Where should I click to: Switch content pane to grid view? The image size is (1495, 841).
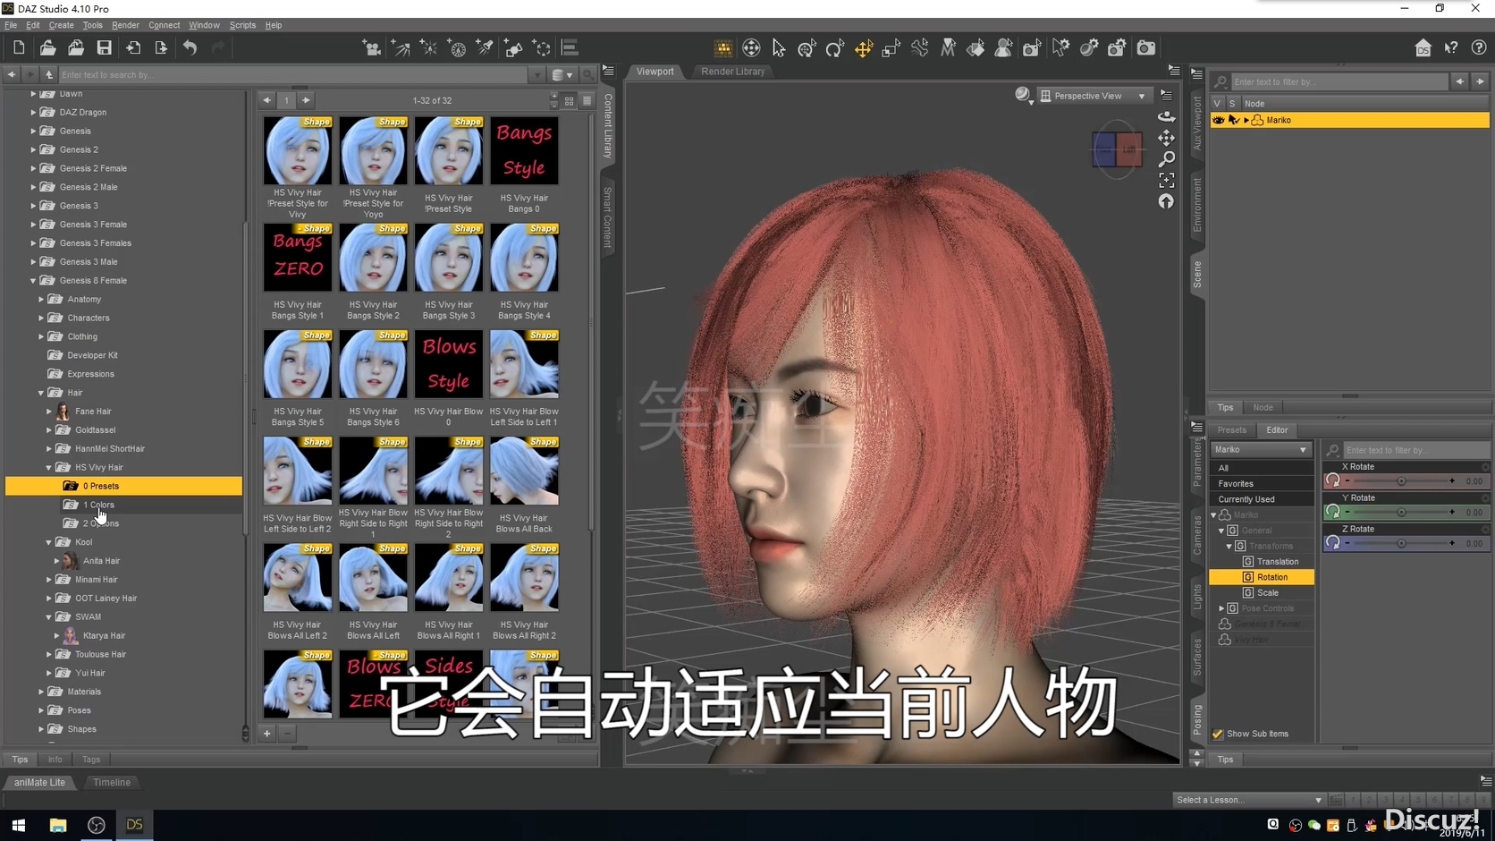coord(569,101)
